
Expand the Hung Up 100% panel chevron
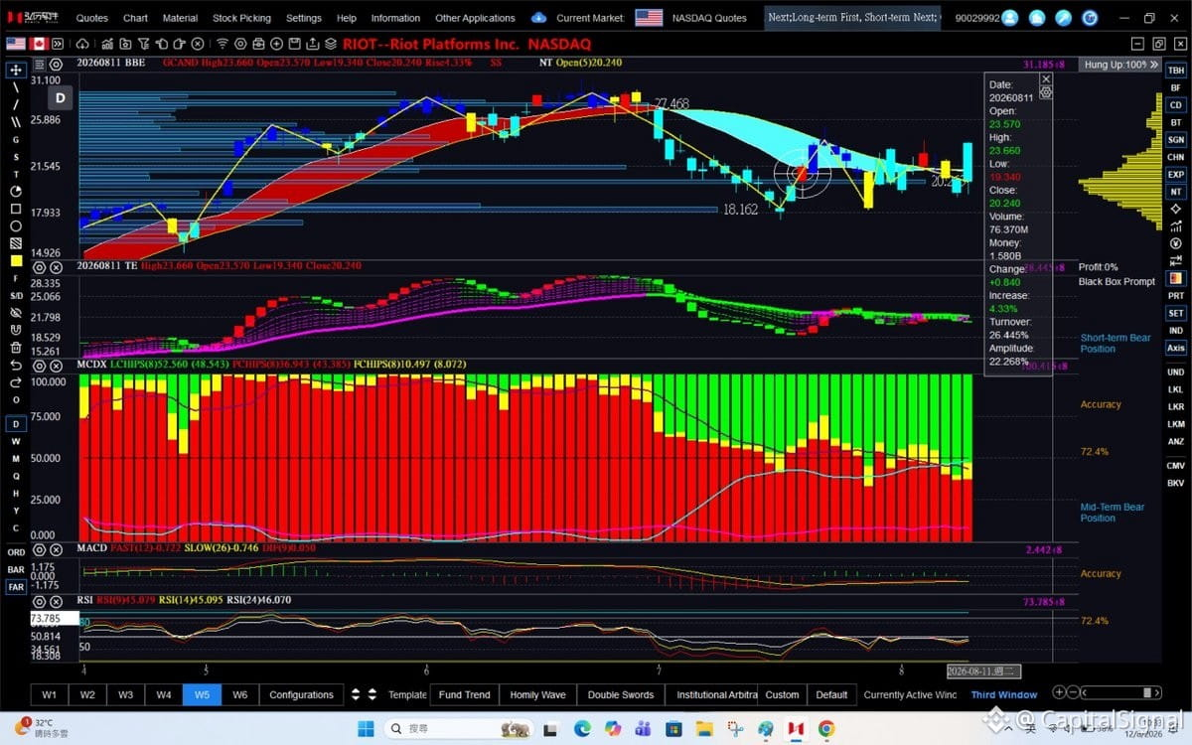1154,64
